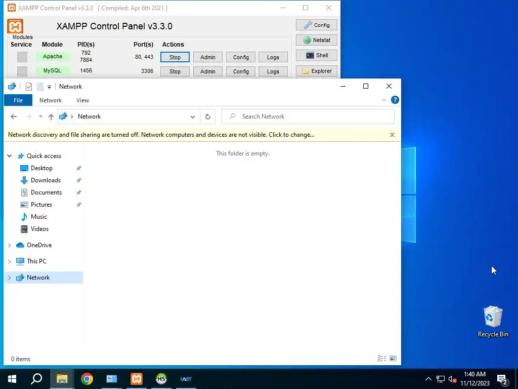Viewport: 518px width, 389px height.
Task: Click the New folder quick access toolbar icon
Action: coord(40,87)
